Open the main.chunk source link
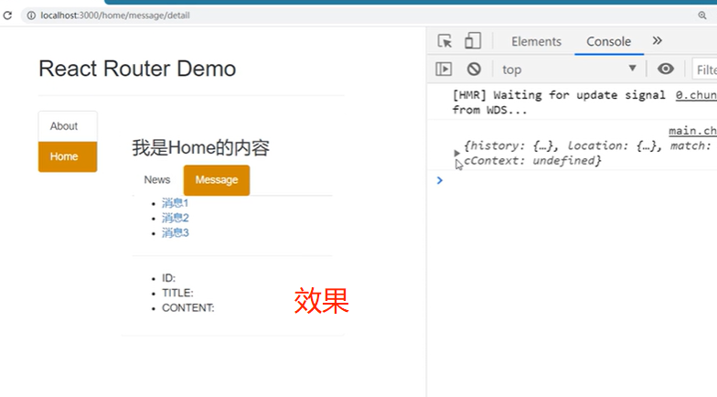 (692, 131)
